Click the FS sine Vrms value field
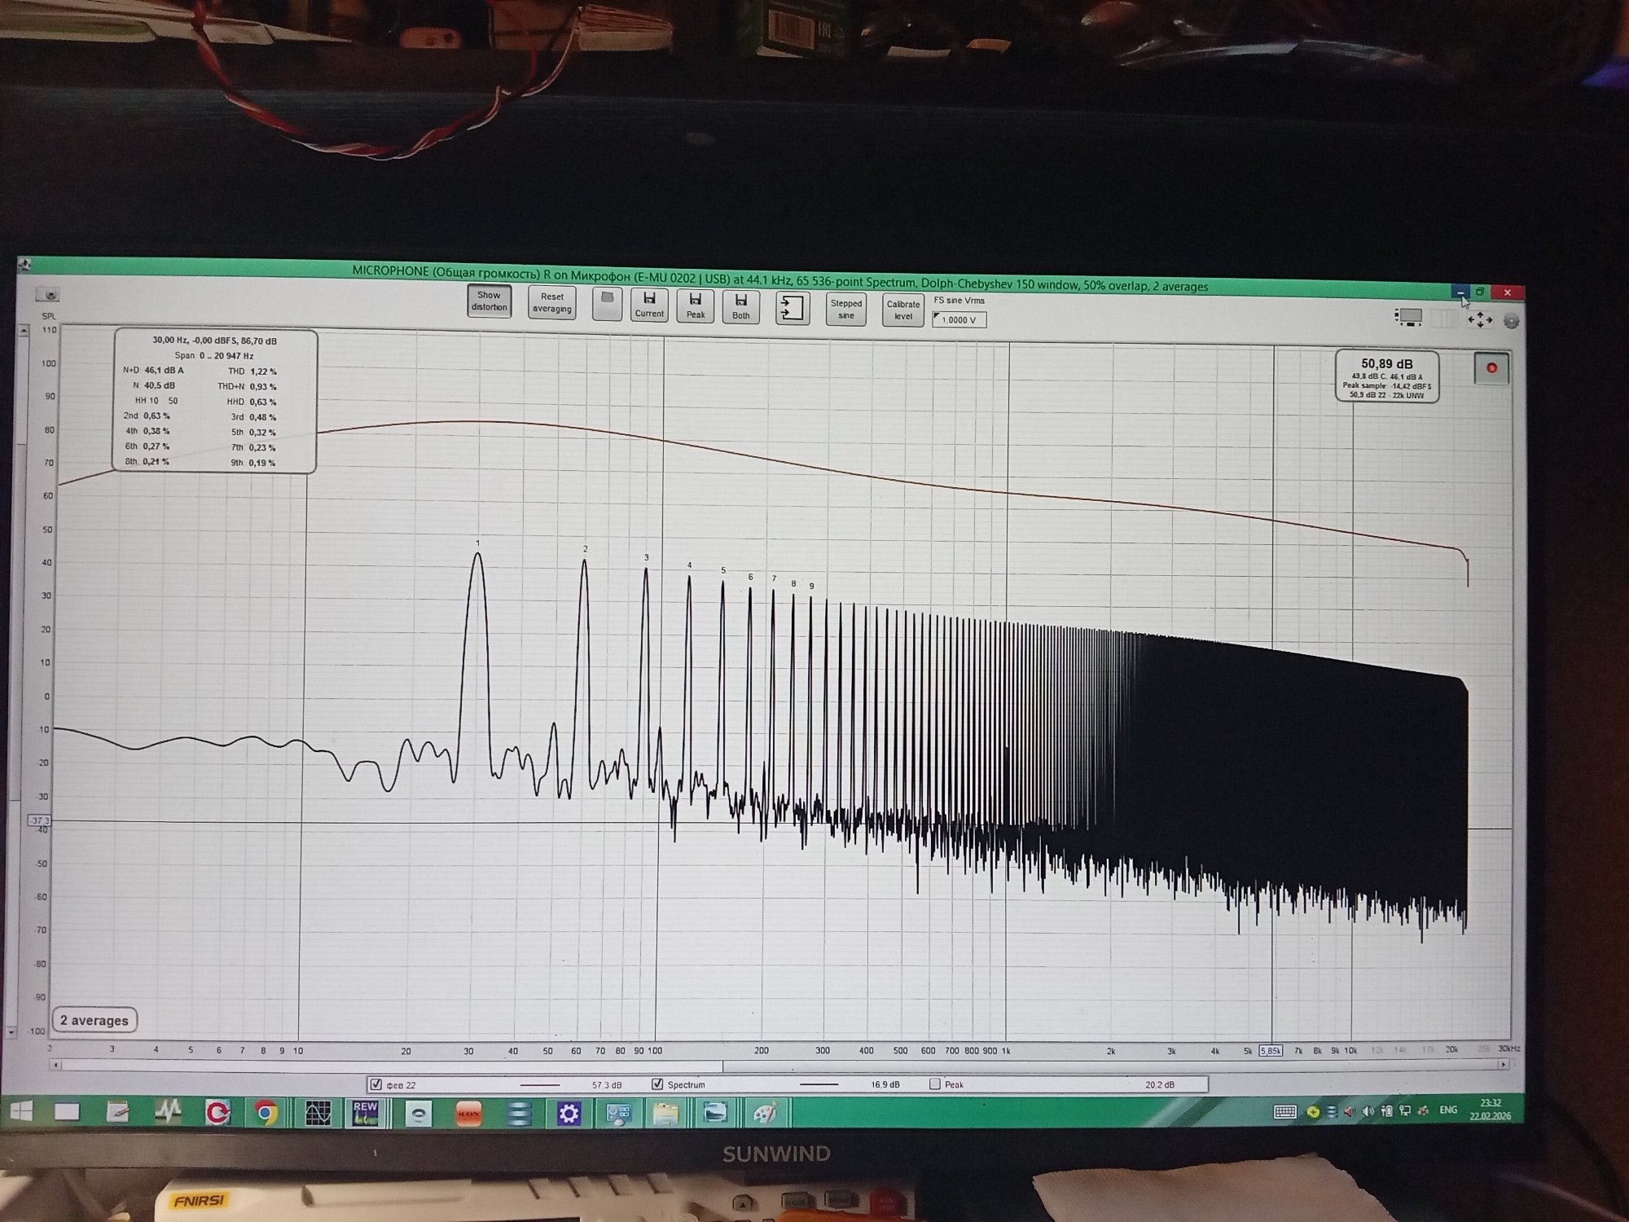1629x1222 pixels. pyautogui.click(x=959, y=320)
